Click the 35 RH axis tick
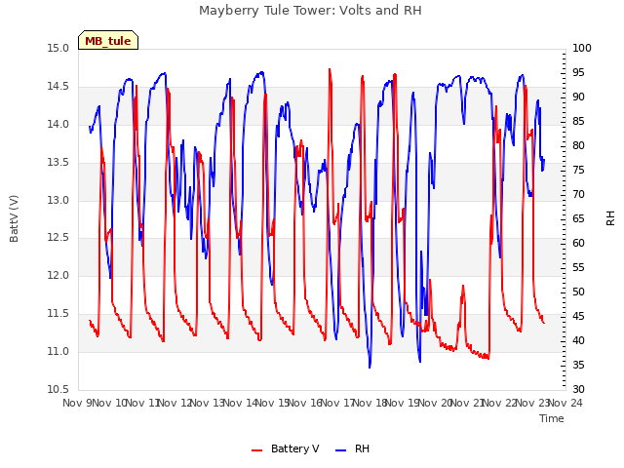This screenshot has width=624, height=468. (x=578, y=366)
